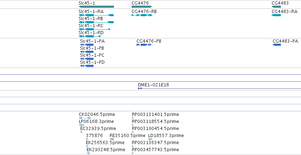Open the RP003131401.5prime label
The height and width of the screenshot is (155, 301).
pos(155,114)
